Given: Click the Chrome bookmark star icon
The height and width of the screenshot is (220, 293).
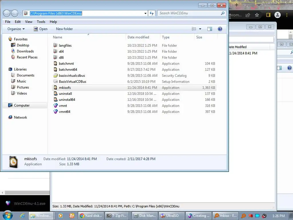Looking at the screenshot, I should click(x=257, y=15).
